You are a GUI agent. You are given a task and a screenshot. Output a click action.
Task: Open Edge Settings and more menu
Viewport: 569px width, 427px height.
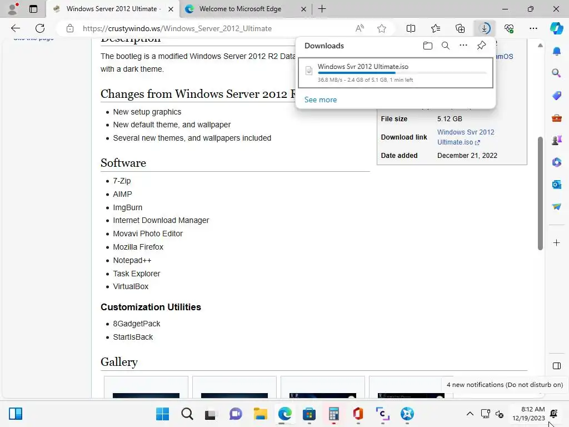(533, 28)
